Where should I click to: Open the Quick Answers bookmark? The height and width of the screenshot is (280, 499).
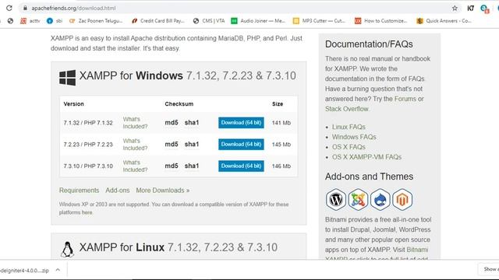click(x=444, y=21)
